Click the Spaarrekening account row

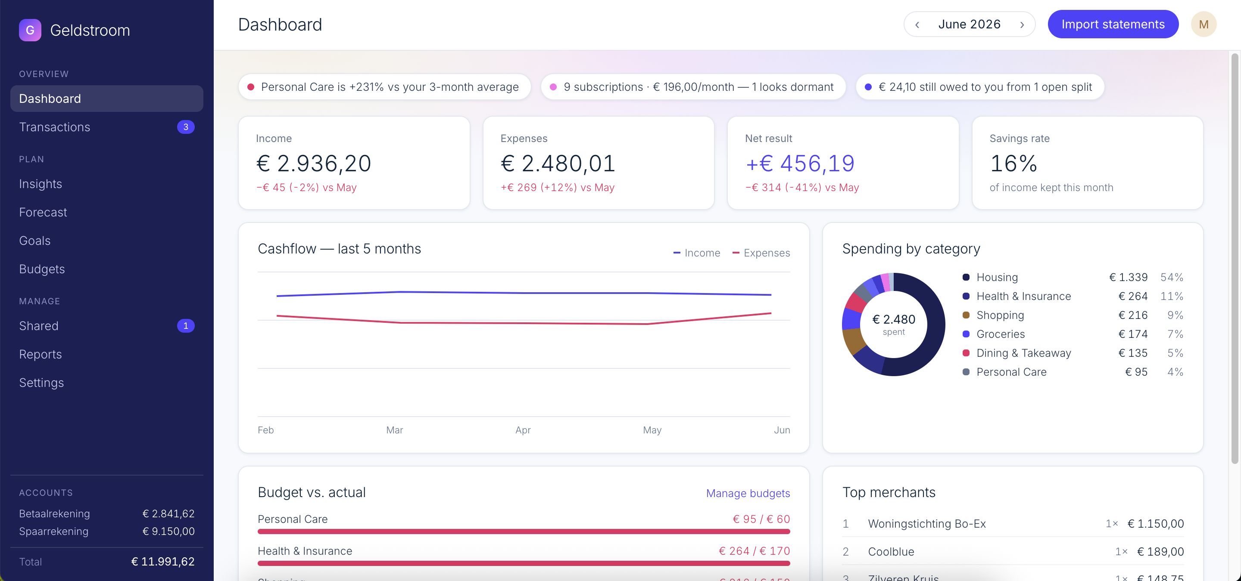tap(106, 532)
